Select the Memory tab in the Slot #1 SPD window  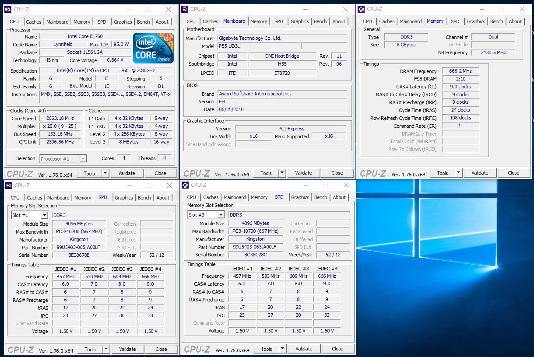click(83, 198)
